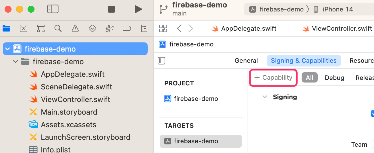Go back in editor history
Image resolution: width=374 pixels, height=153 pixels.
pyautogui.click(x=179, y=28)
